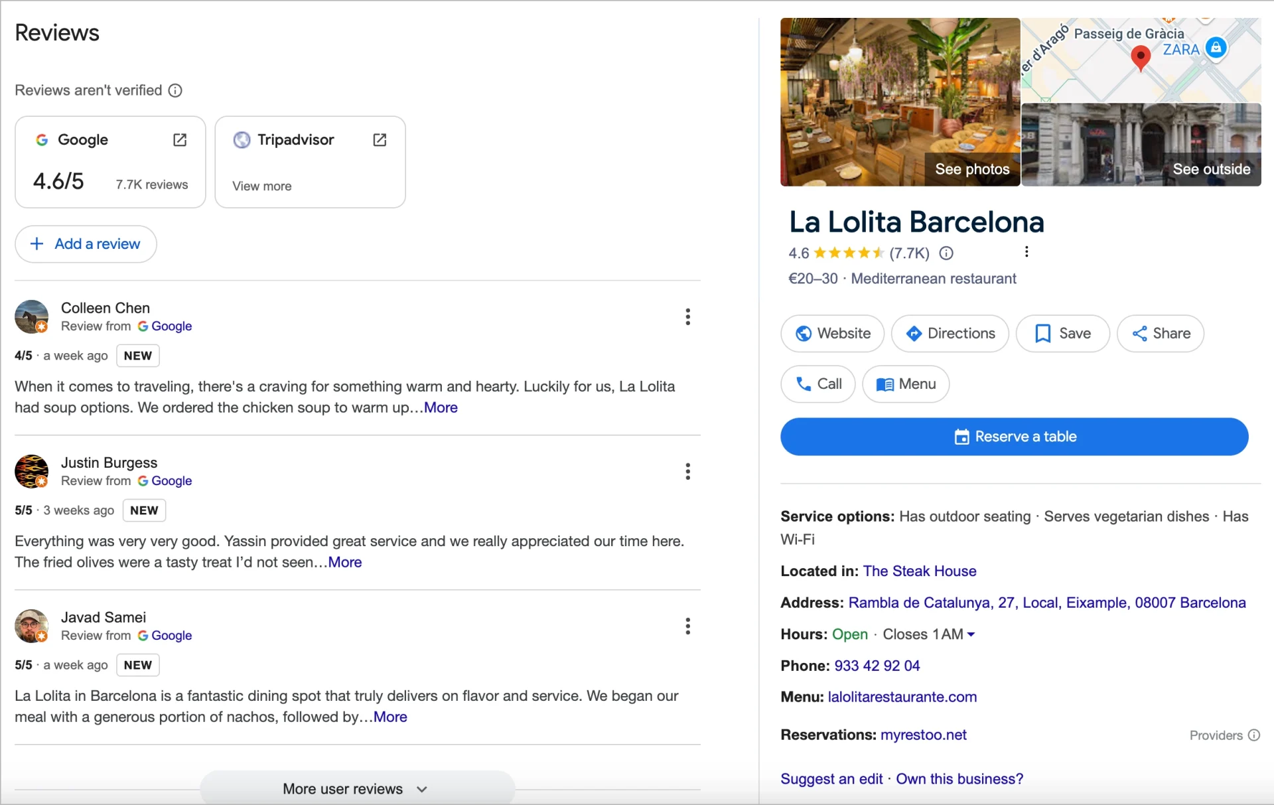Image resolution: width=1274 pixels, height=805 pixels.
Task: Open three-dot menu beside business title
Action: tap(1026, 252)
